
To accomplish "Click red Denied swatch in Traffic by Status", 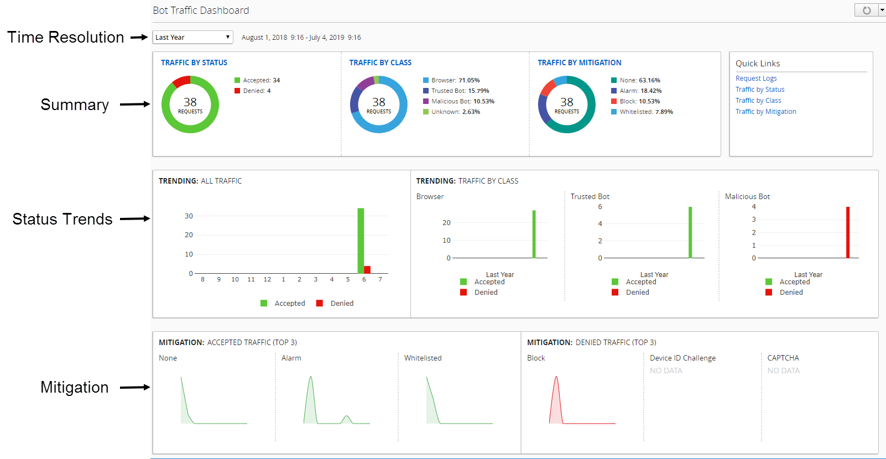I will click(237, 91).
